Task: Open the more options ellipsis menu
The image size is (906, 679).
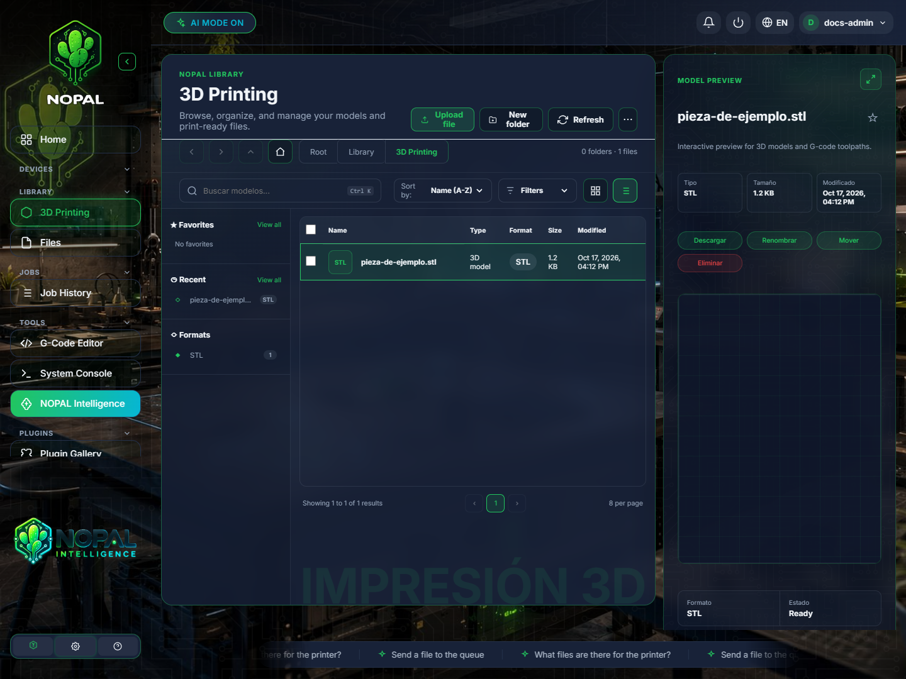Action: (x=628, y=119)
